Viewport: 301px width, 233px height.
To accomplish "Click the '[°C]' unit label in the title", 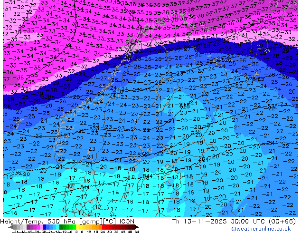I will 110,222.
